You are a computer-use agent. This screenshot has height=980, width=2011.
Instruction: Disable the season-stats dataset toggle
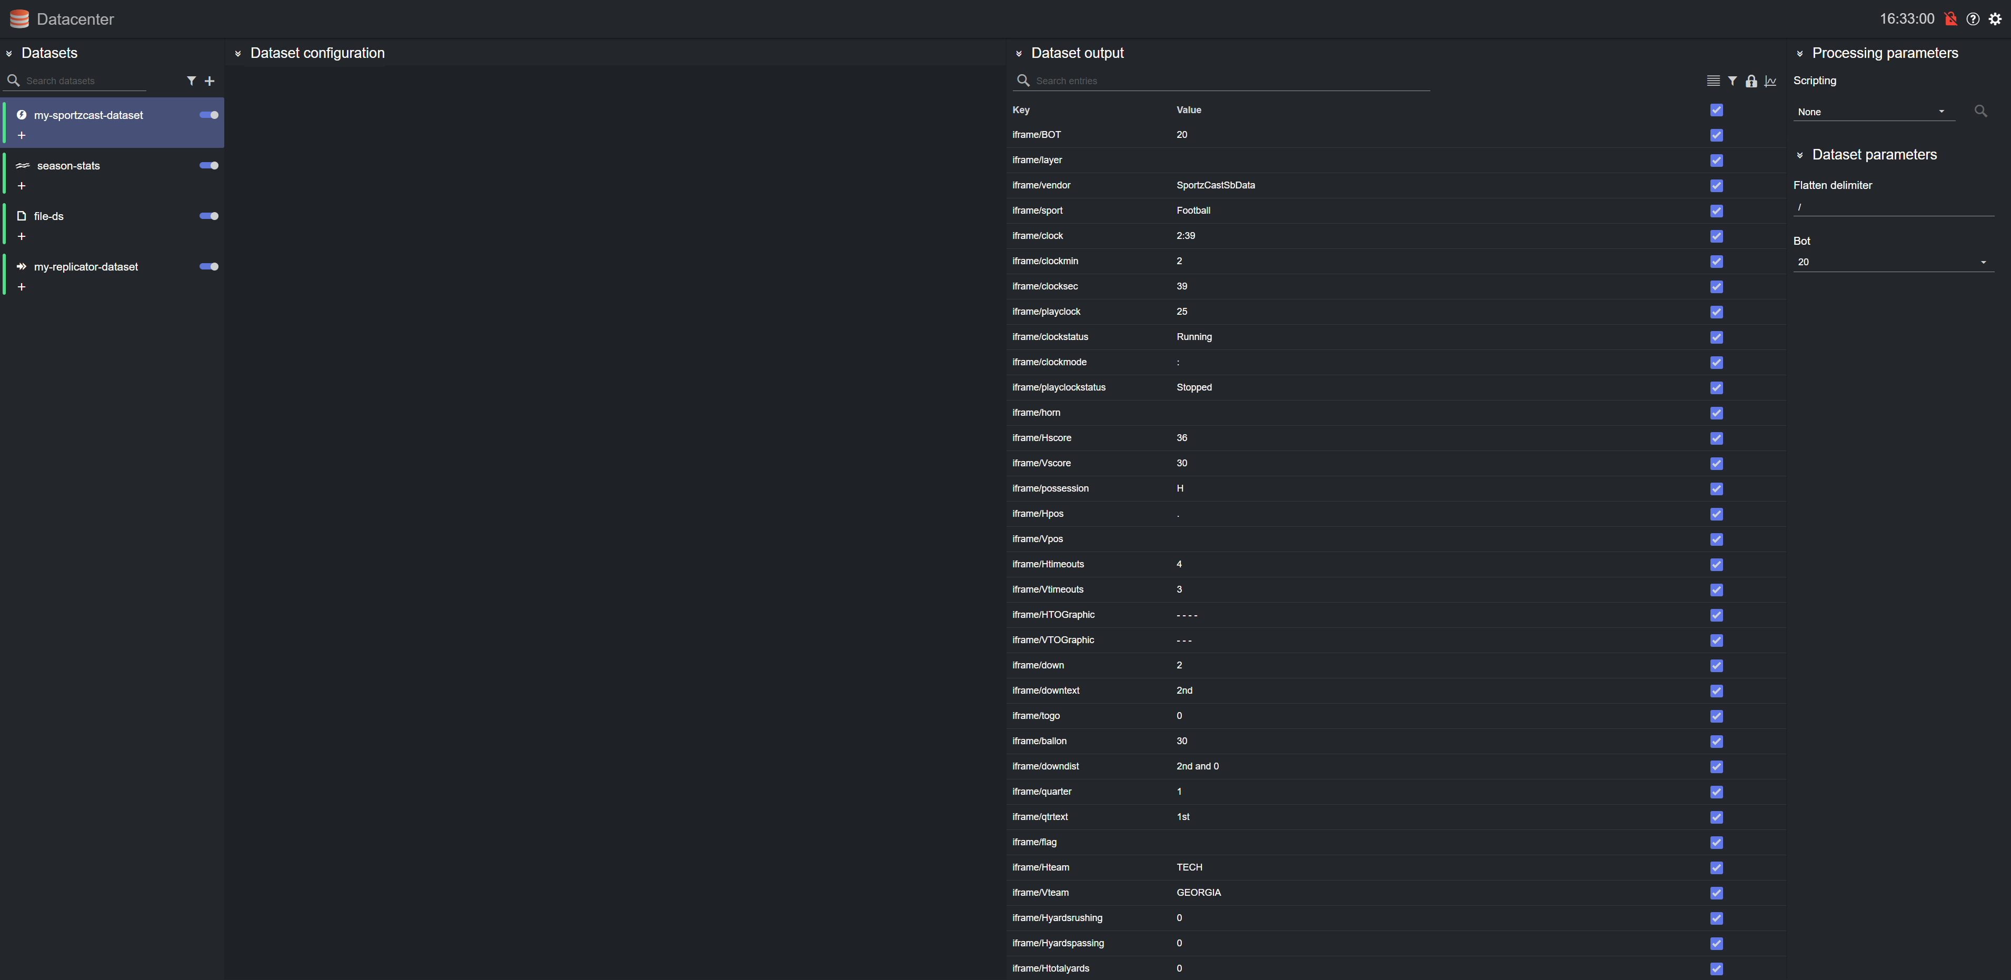click(209, 165)
